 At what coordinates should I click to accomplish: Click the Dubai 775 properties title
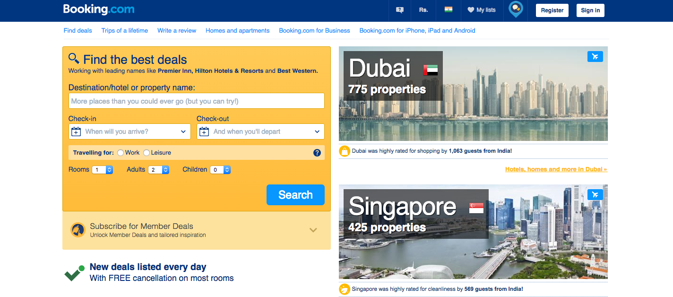coord(393,76)
